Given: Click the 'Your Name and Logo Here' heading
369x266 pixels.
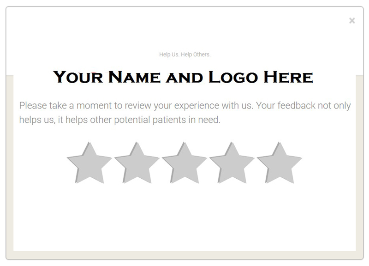Looking at the screenshot, I should pyautogui.click(x=183, y=77).
